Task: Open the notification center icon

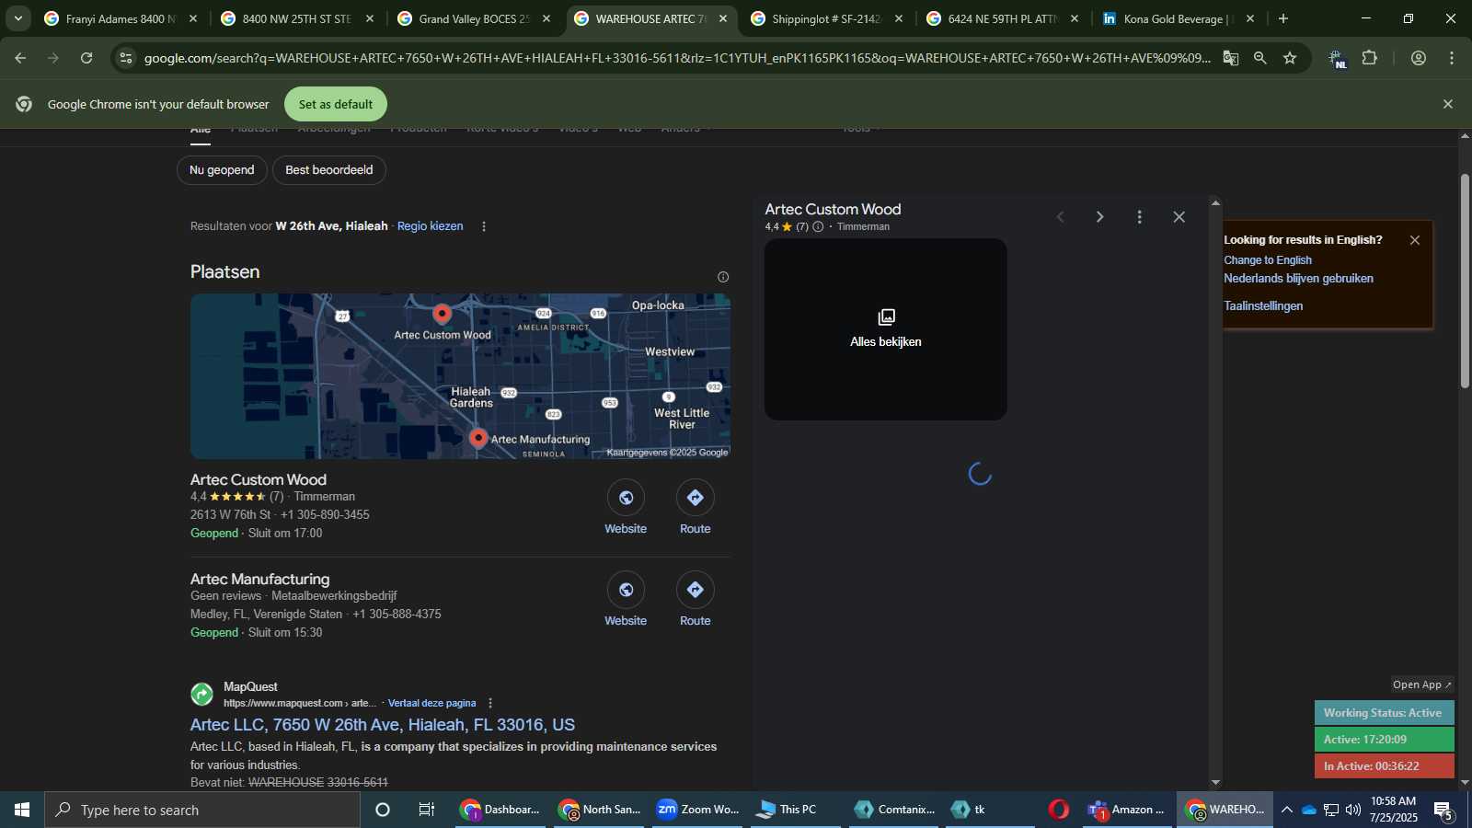Action: [x=1443, y=811]
